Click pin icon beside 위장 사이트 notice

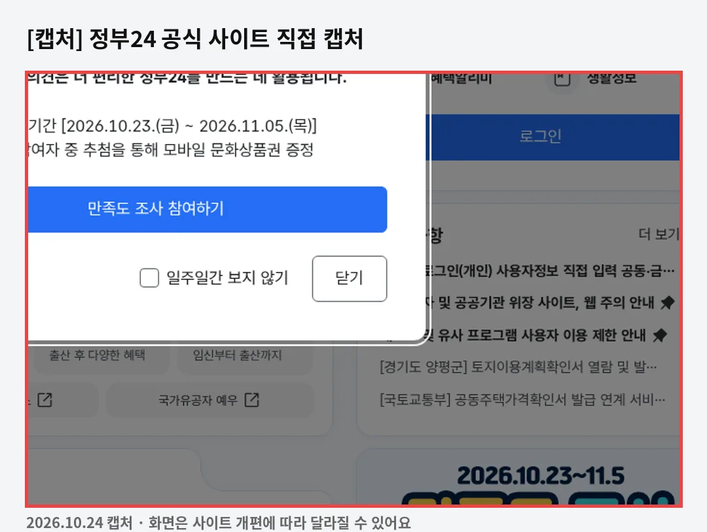pos(668,302)
